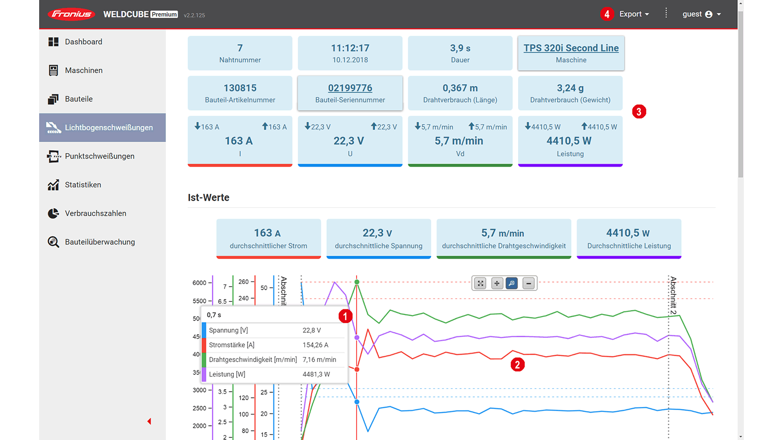The image size is (783, 440).
Task: Click the Statistiken chart icon
Action: pyautogui.click(x=53, y=185)
